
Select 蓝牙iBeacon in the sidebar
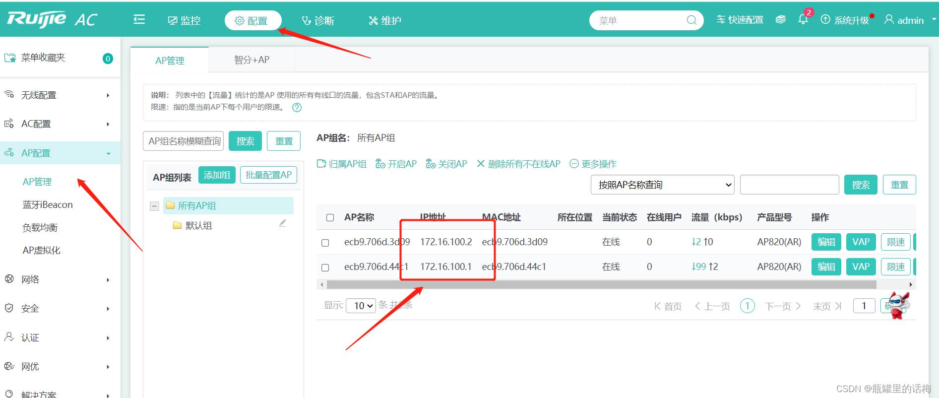click(48, 204)
